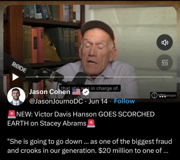This screenshot has height=160, width=180.
Task: Open the tweet headline about Victor Davis Hanson
Action: coord(81,119)
